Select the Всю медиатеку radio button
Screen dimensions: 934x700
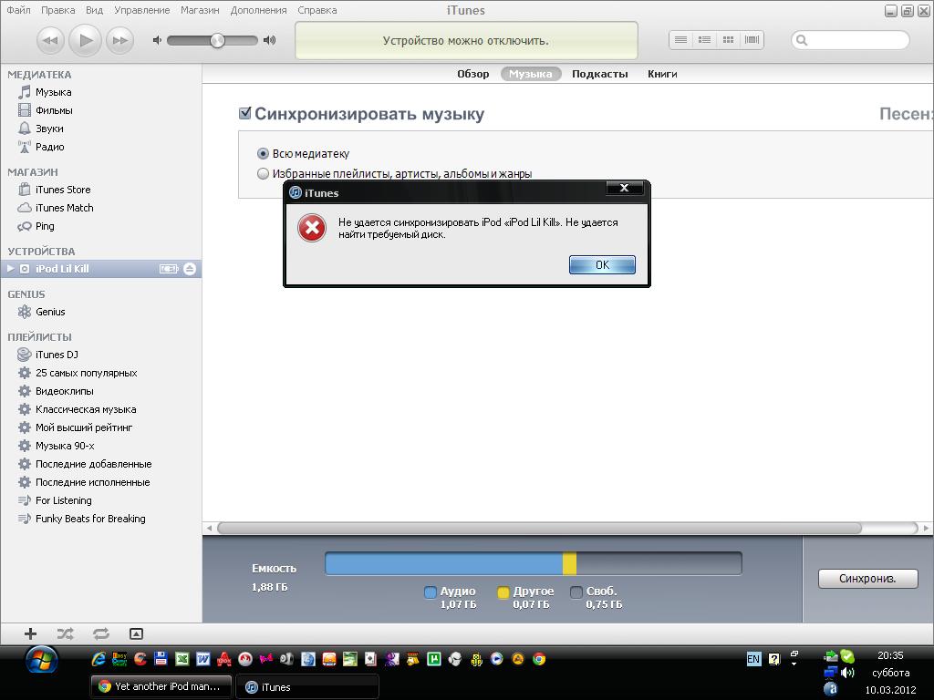click(263, 153)
